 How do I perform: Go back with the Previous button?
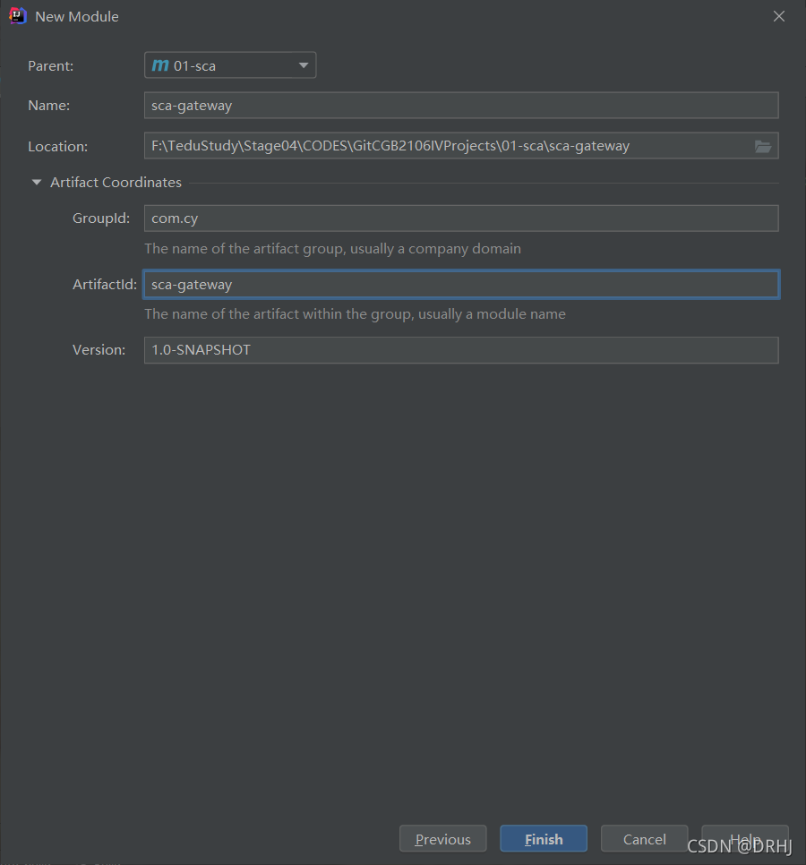pyautogui.click(x=443, y=838)
